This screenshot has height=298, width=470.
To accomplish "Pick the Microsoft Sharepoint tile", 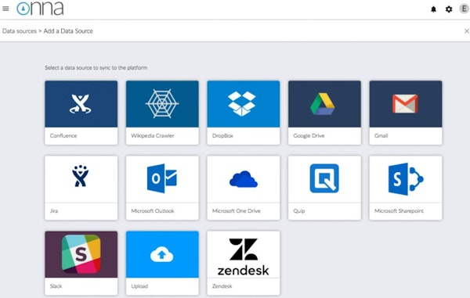I will click(x=406, y=188).
